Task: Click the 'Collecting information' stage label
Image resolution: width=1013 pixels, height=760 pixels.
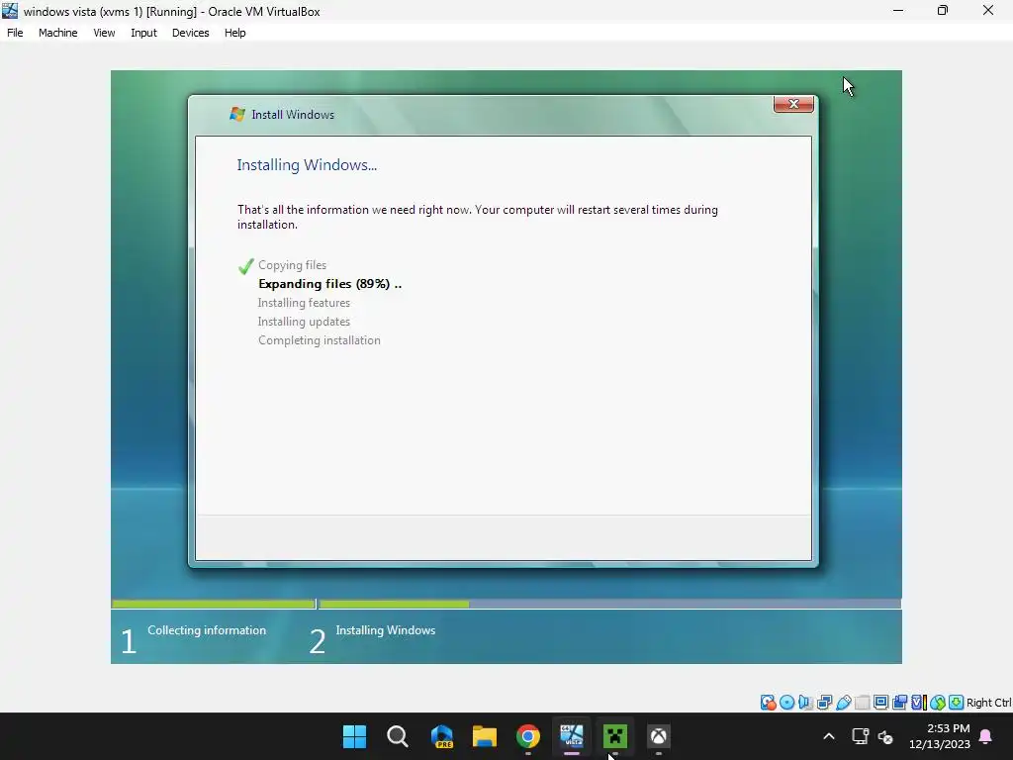Action: point(207,630)
